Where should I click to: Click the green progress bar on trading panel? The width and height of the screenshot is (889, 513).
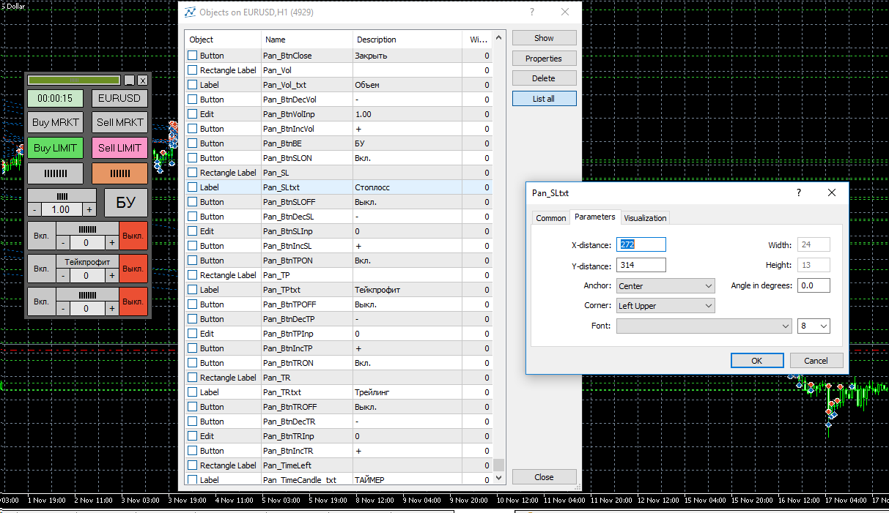[x=74, y=80]
